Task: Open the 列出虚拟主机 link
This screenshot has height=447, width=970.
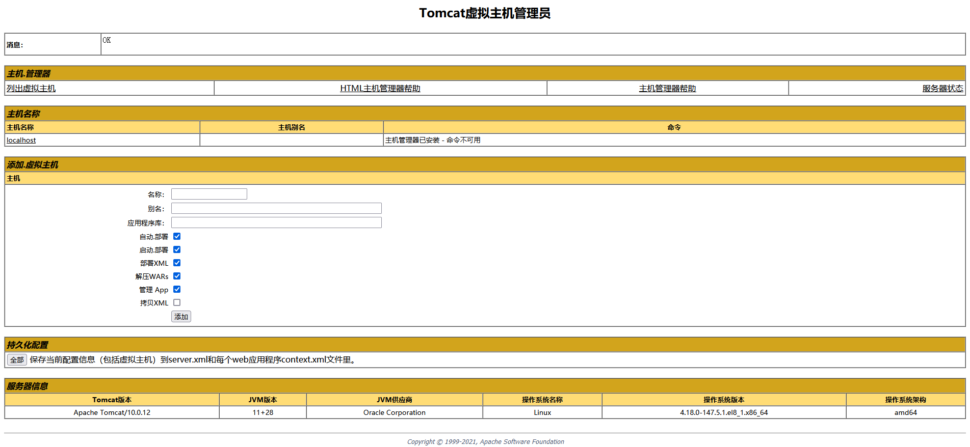Action: point(31,88)
